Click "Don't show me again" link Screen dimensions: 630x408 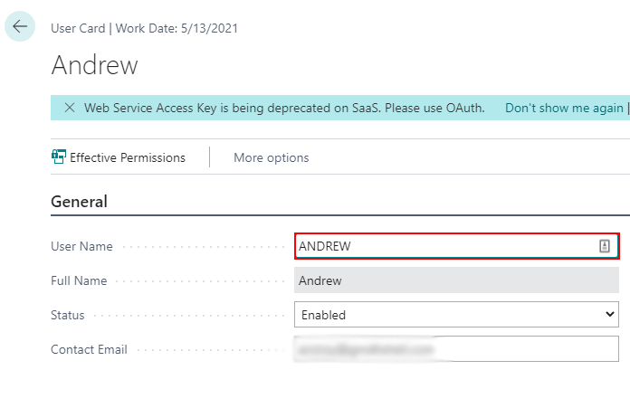coord(564,108)
